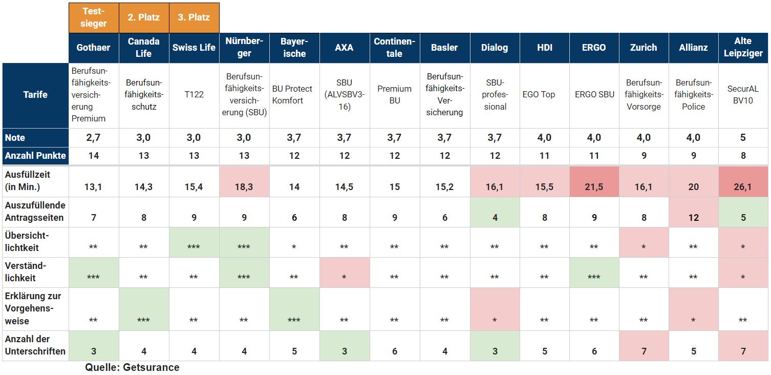Click the T122 tariff cell

point(194,95)
